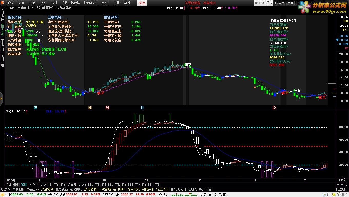Open the 行业资讯 tab
This screenshot has height=197, width=349.
(x=162, y=189)
